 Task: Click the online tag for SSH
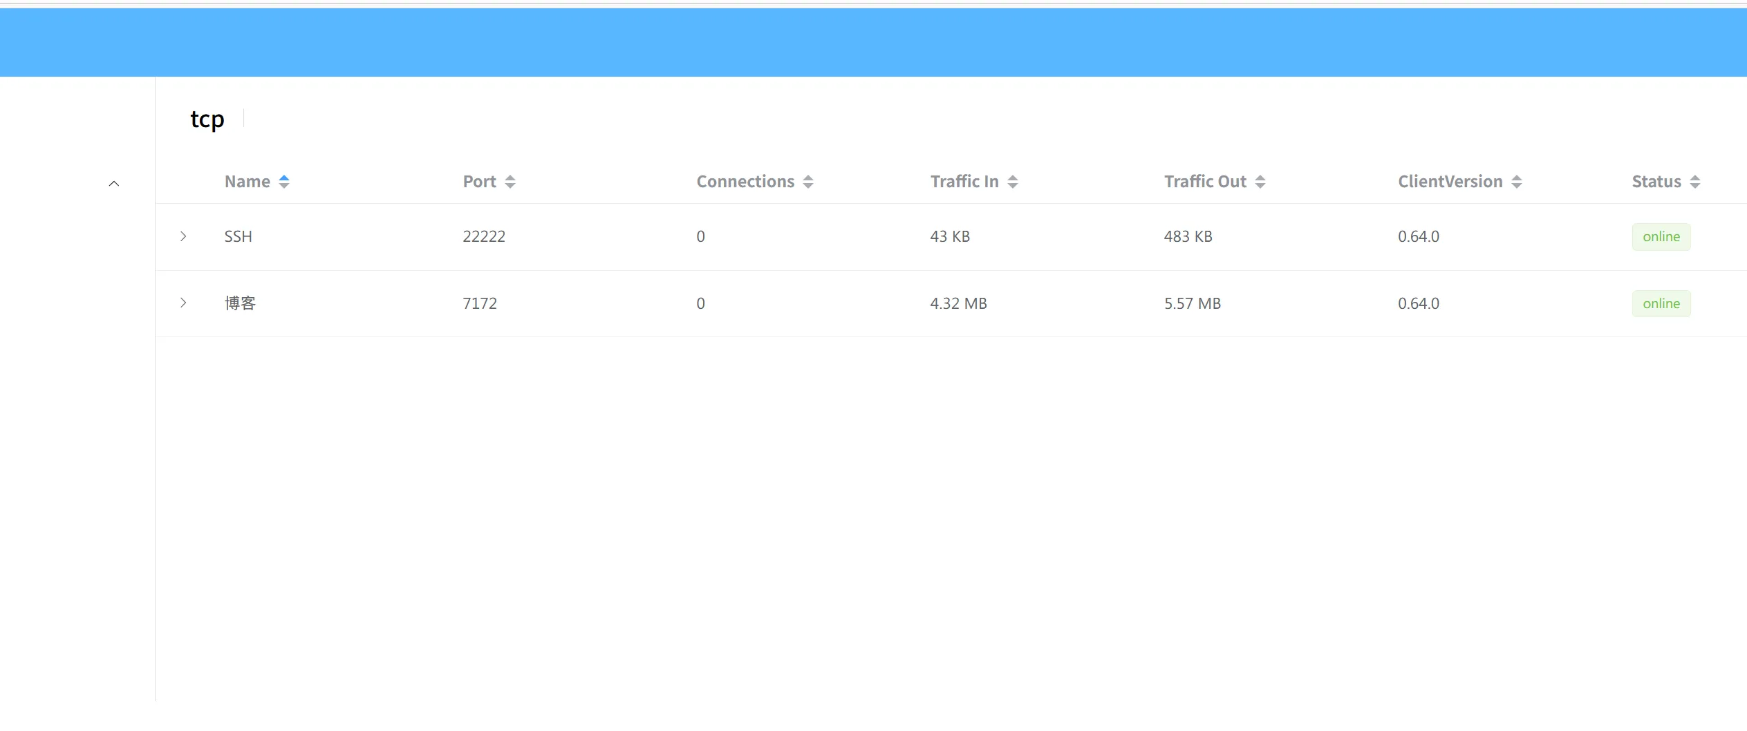(1661, 237)
